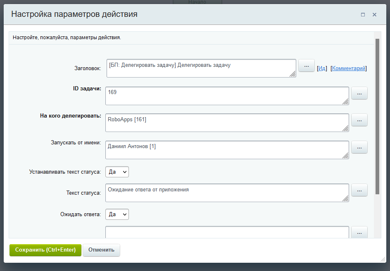
Task: Open the Ид link
Action: [x=322, y=68]
